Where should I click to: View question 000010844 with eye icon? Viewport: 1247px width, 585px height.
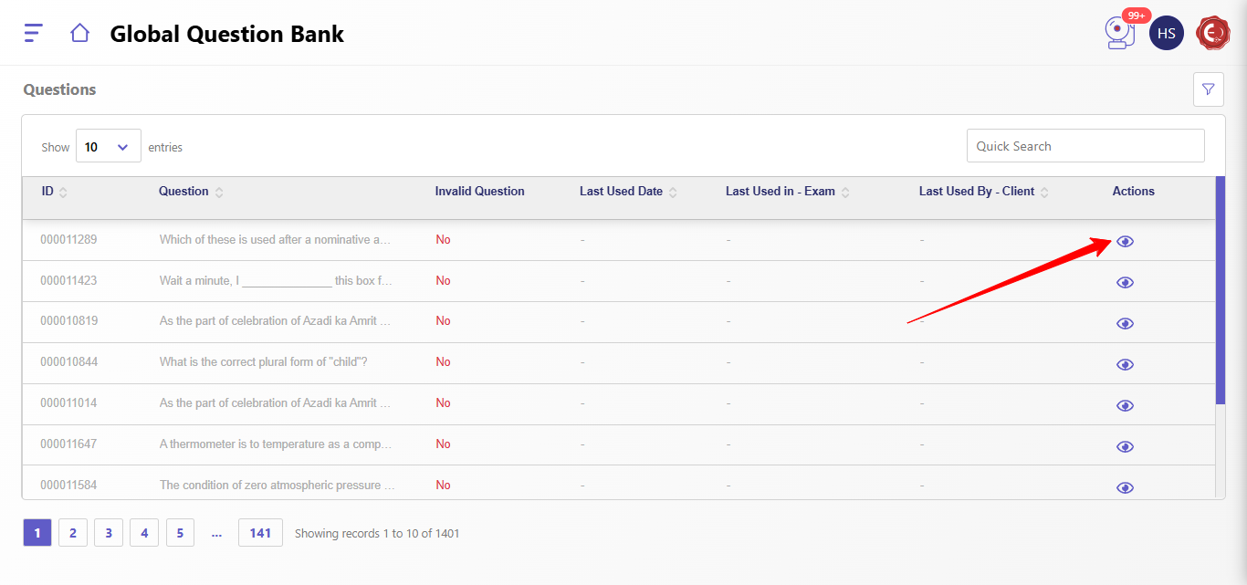click(1125, 365)
